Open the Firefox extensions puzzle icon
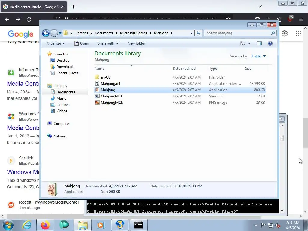Screen dimensions: 308x231 pos(279,19)
